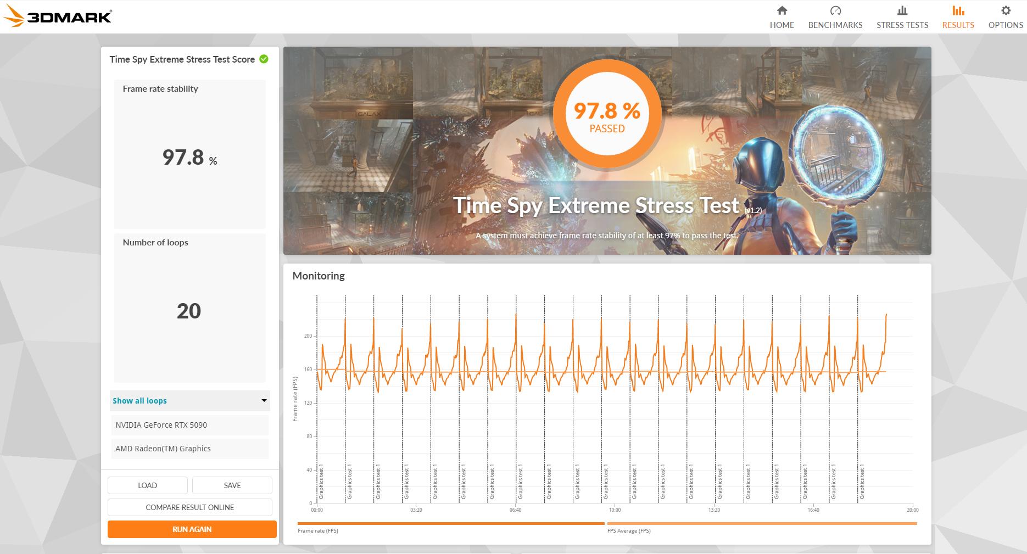Viewport: 1027px width, 554px height.
Task: Click the Options gear icon
Action: [x=1006, y=10]
